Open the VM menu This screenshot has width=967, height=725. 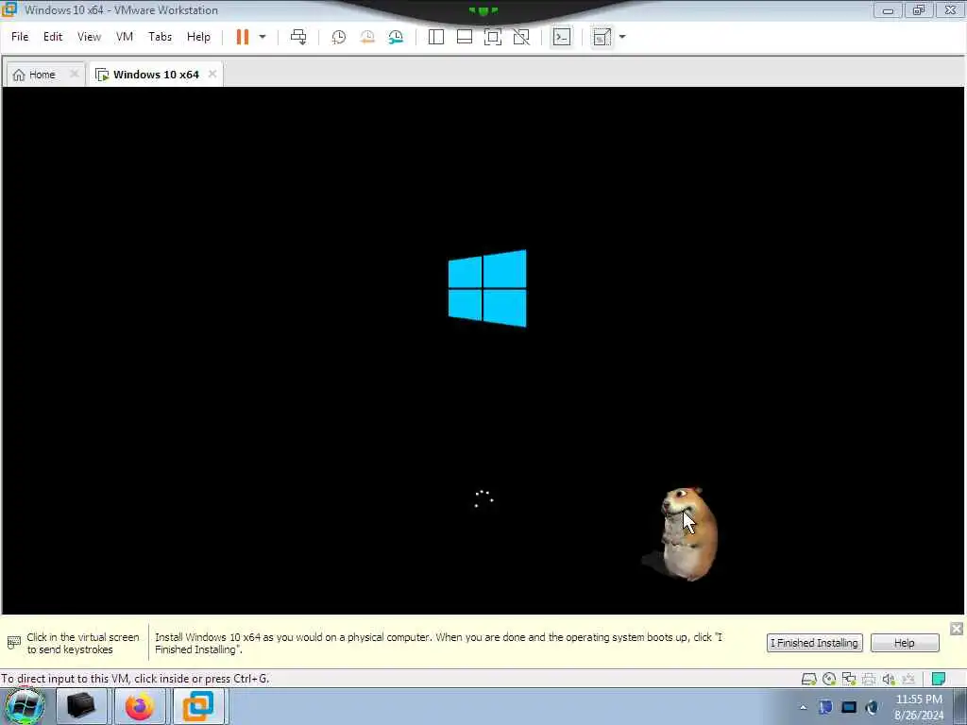click(125, 37)
